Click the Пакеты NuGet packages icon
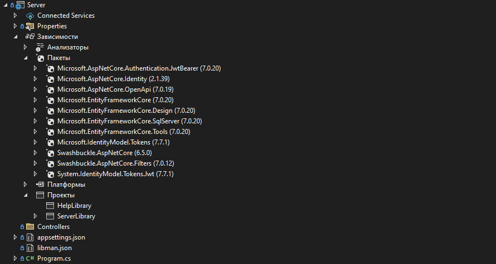The width and height of the screenshot is (496, 264). 40,58
